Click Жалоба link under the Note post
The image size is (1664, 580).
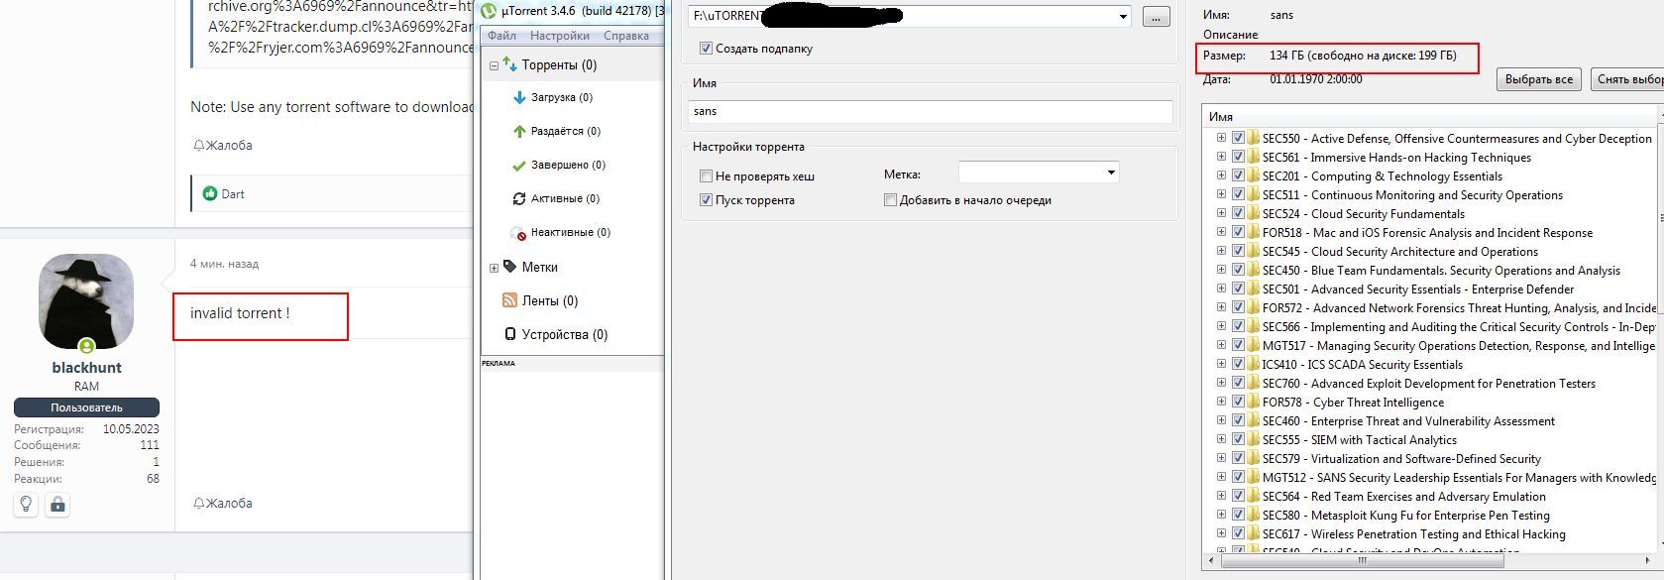(x=223, y=146)
